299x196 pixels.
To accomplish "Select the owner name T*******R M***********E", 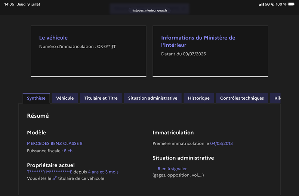I will click(50, 172).
